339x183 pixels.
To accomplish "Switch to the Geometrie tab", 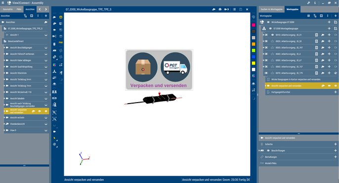I will tap(8, 9).
